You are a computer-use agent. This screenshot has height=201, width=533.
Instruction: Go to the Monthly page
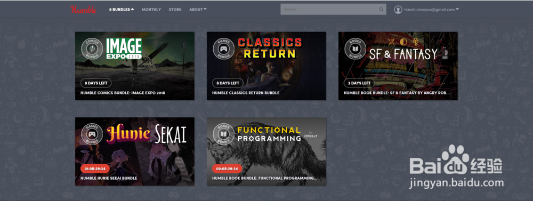coord(151,10)
